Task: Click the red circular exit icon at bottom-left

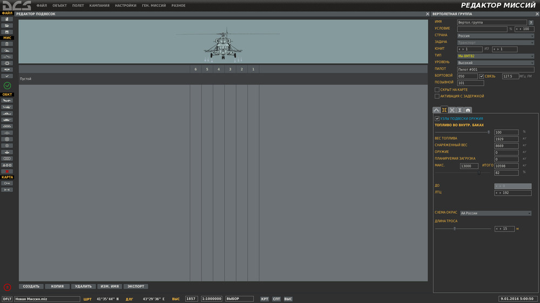Action: point(7,287)
